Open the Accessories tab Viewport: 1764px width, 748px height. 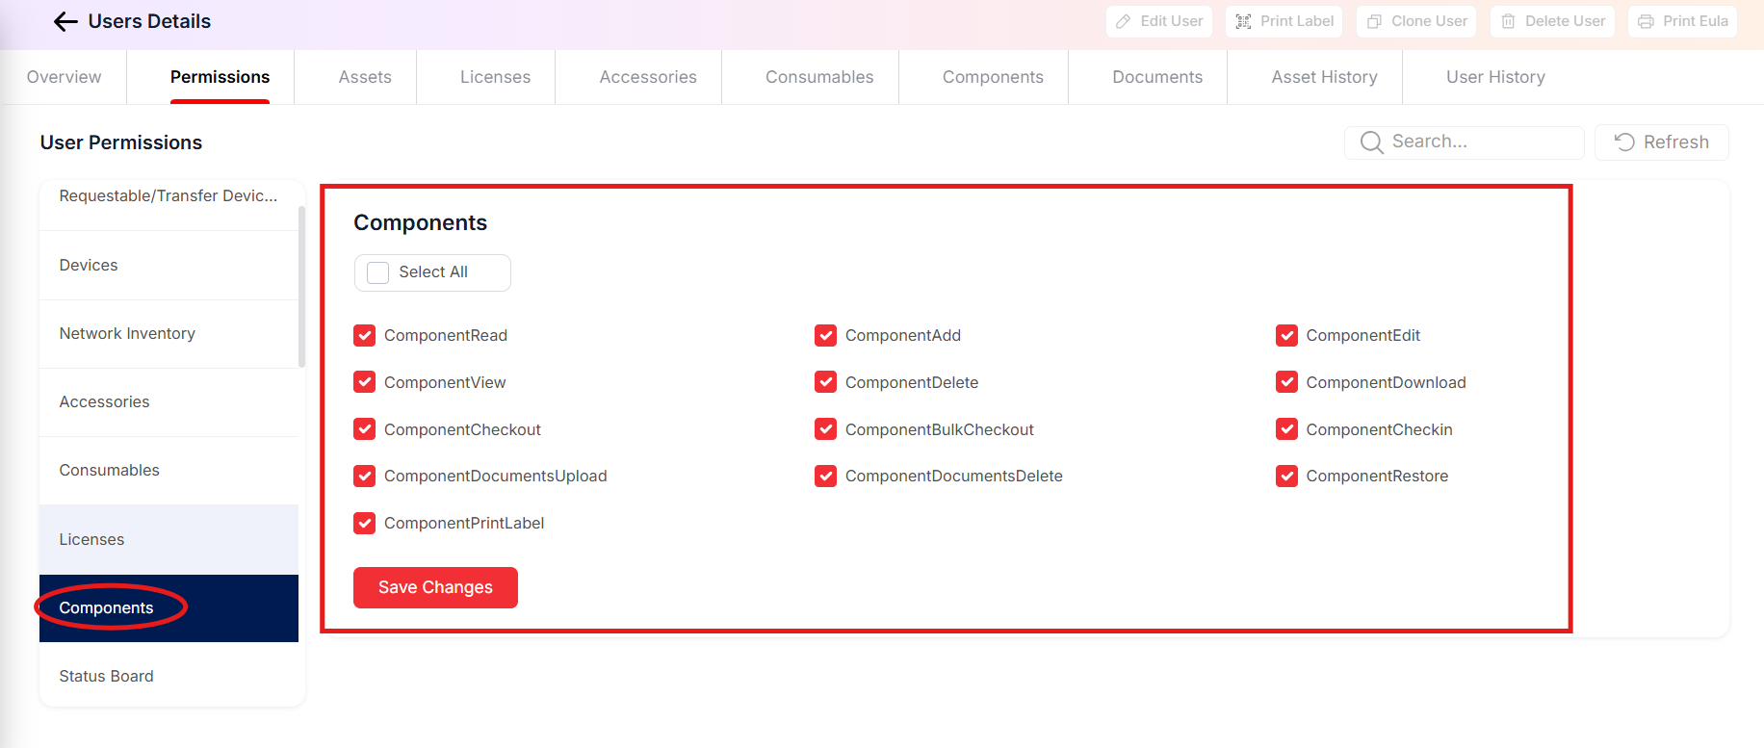coord(648,77)
